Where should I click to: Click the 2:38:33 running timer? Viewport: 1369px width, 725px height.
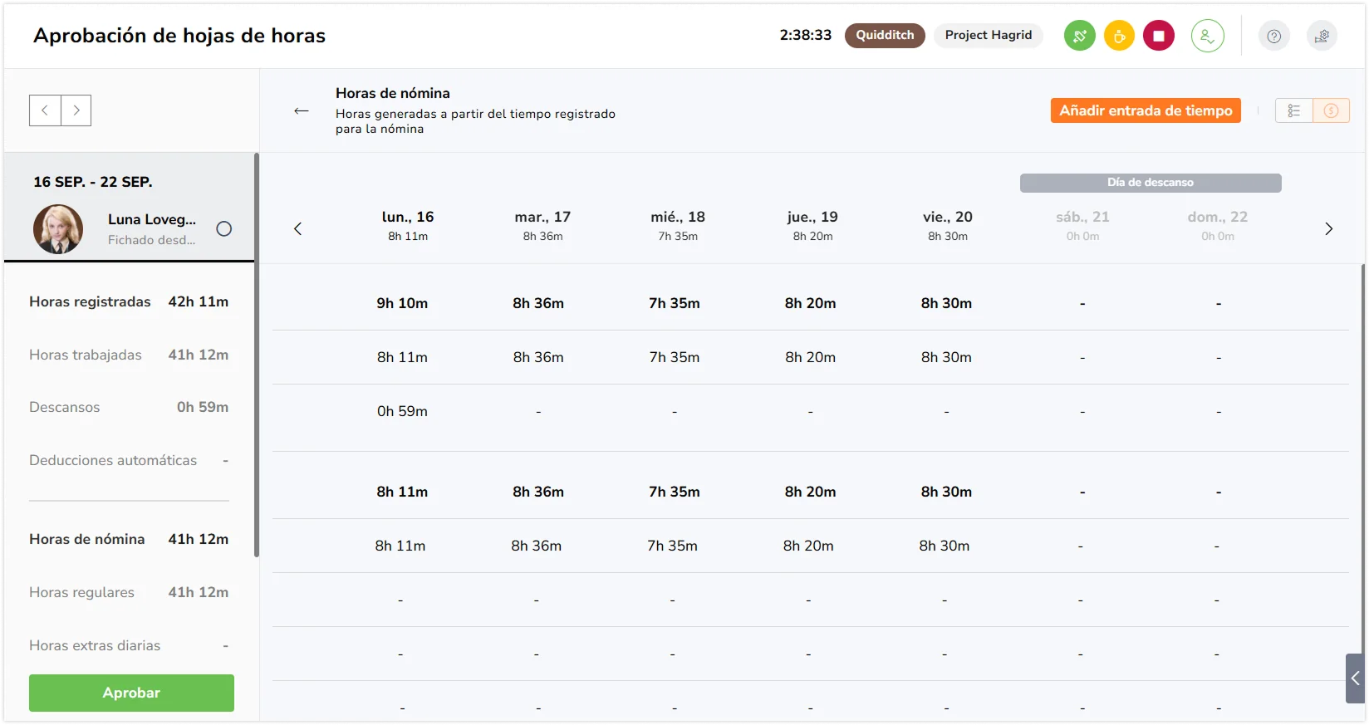pos(805,35)
